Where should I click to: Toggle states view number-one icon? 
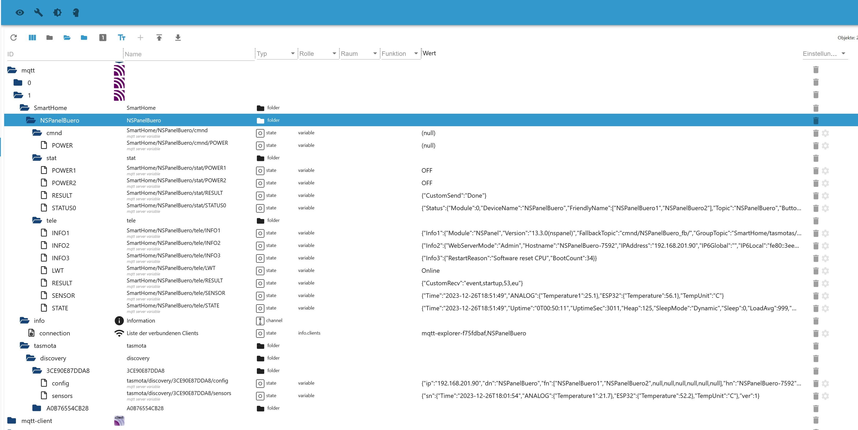tap(103, 38)
